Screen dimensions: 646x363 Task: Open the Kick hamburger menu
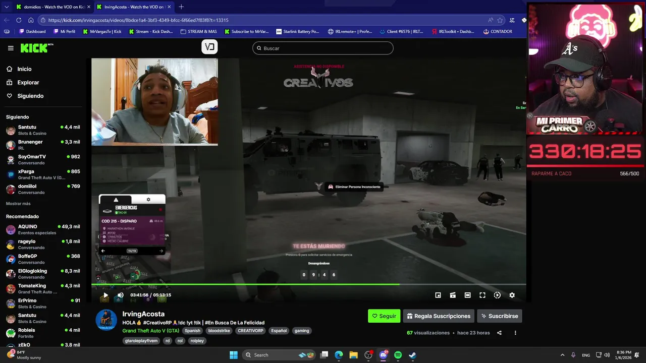[11, 48]
